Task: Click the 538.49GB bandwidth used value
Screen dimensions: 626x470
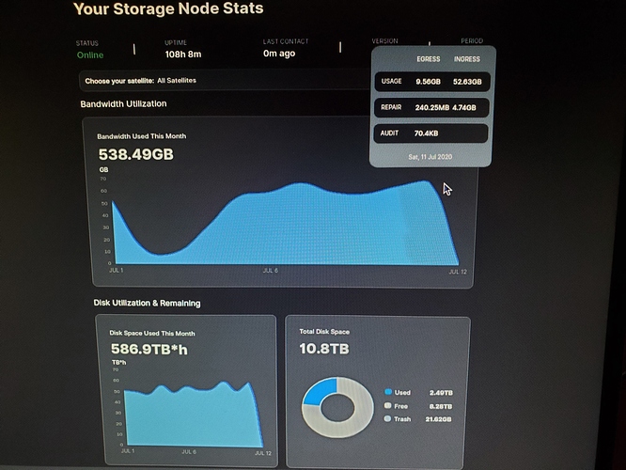Action: tap(136, 154)
